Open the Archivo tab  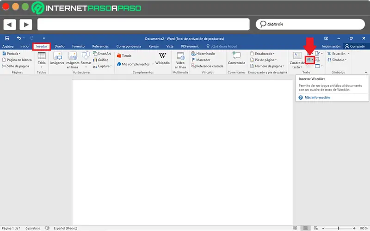[x=8, y=47]
